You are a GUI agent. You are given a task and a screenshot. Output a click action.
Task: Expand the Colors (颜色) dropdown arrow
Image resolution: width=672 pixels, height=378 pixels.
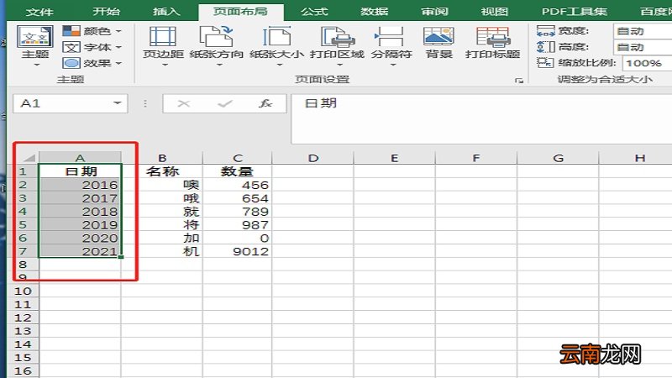click(x=118, y=31)
